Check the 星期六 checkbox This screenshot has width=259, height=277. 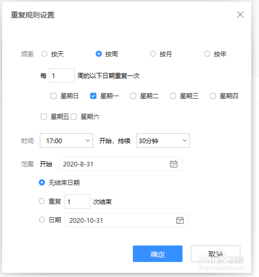click(74, 117)
